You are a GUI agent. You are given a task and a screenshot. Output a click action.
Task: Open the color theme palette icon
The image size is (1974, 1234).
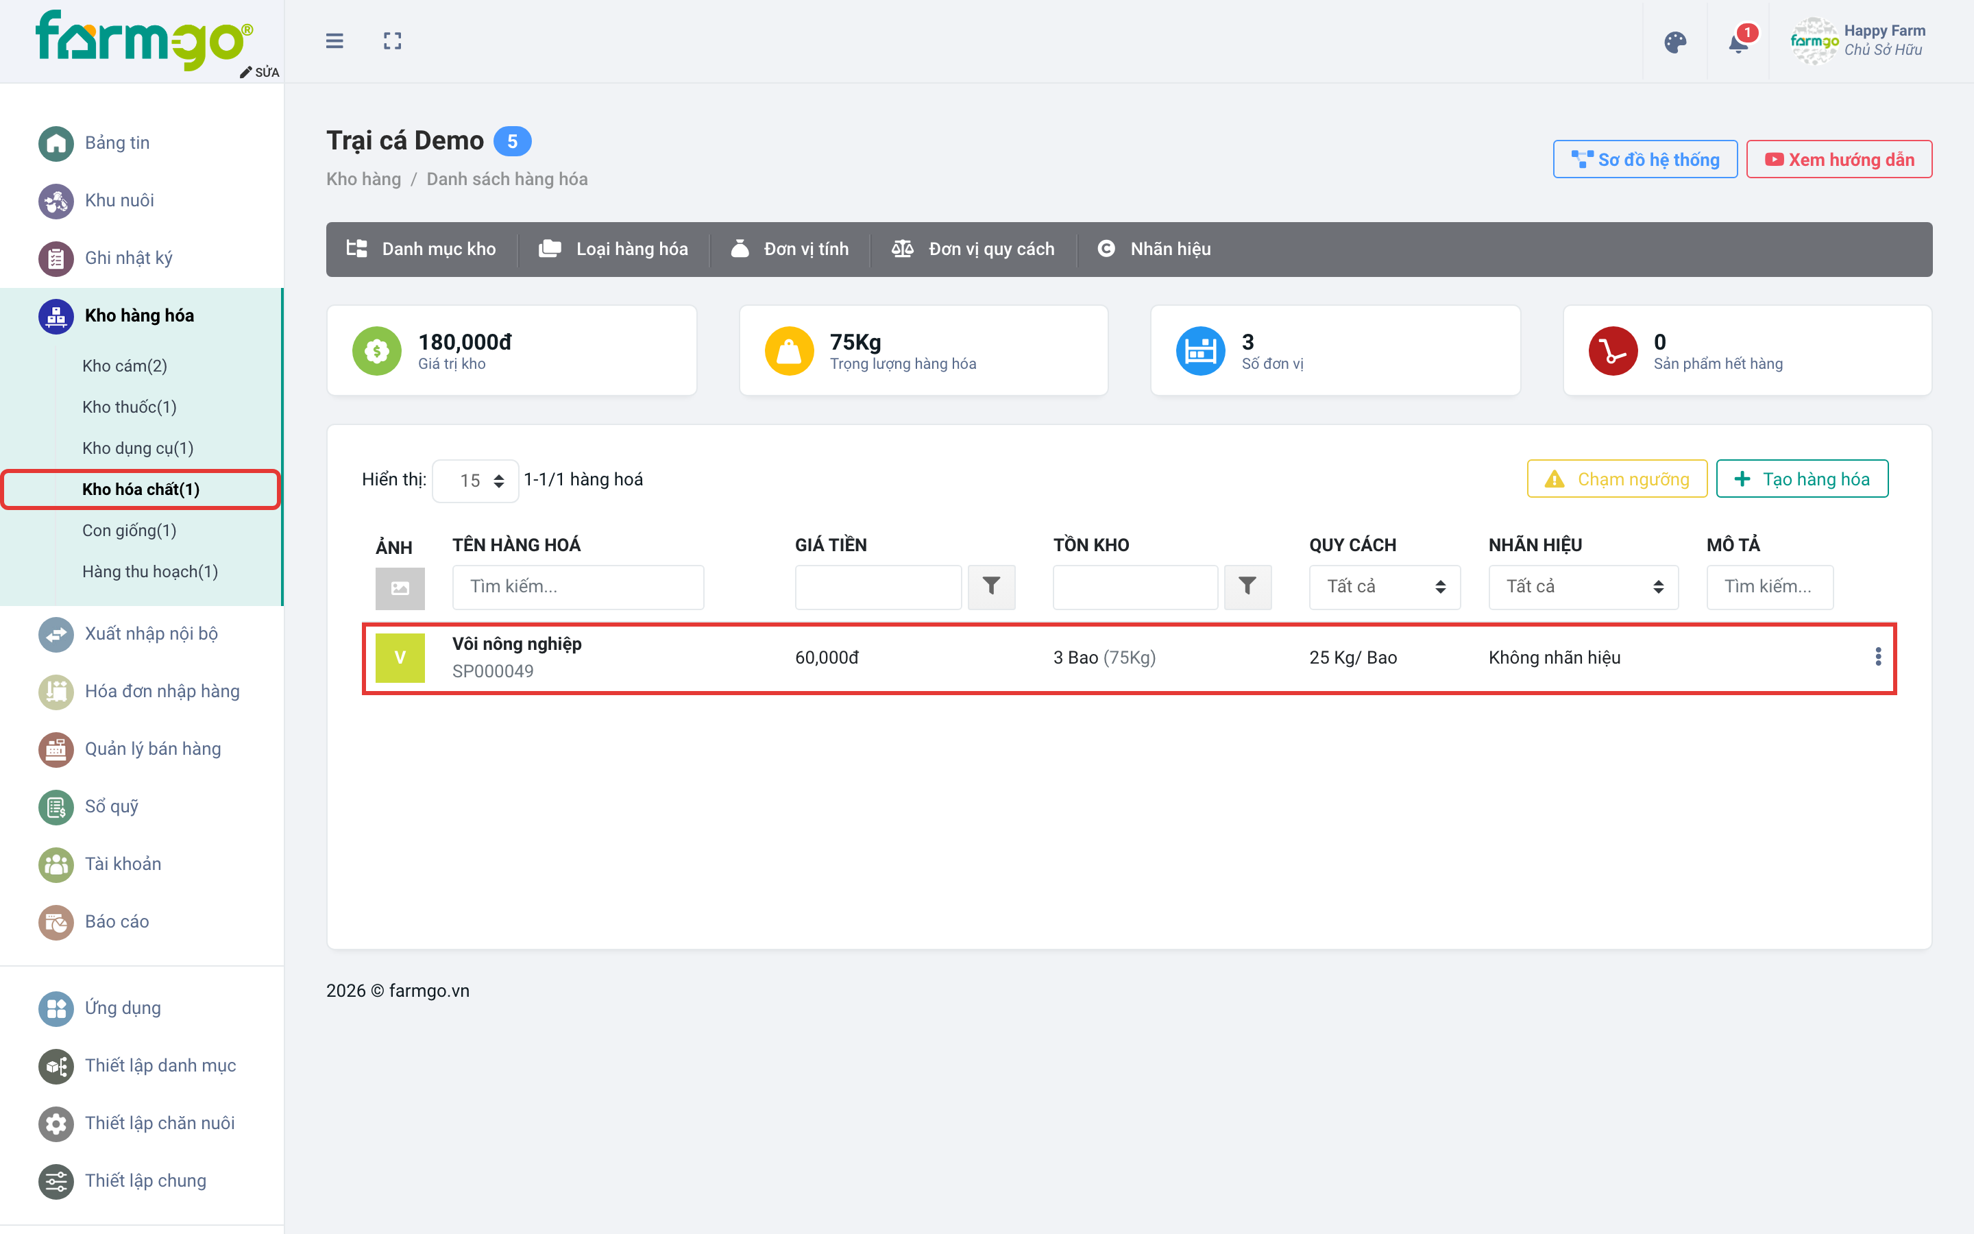click(x=1674, y=43)
